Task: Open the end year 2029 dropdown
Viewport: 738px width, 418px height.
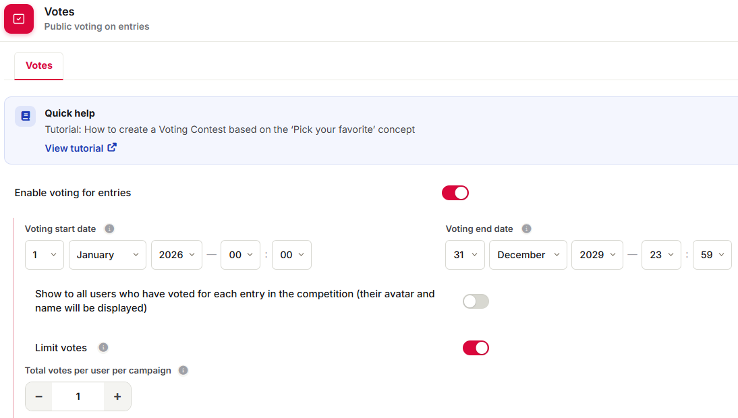Action: [x=597, y=255]
